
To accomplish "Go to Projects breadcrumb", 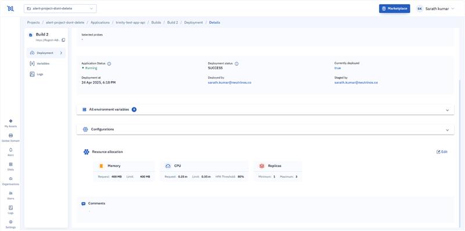I will point(33,23).
